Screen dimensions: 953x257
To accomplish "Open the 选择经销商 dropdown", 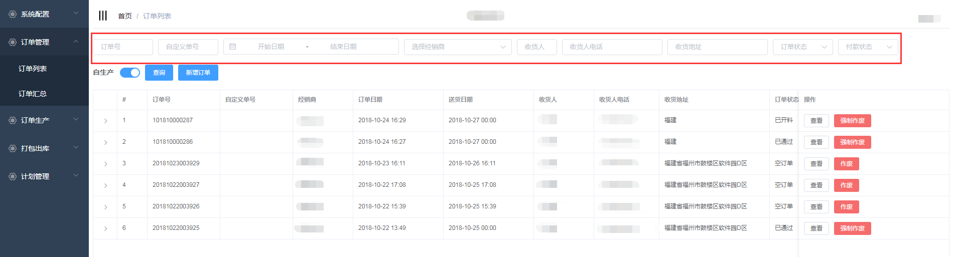I will (458, 47).
